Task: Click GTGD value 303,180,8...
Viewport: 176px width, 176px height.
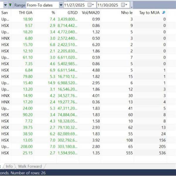Action: 67,146
